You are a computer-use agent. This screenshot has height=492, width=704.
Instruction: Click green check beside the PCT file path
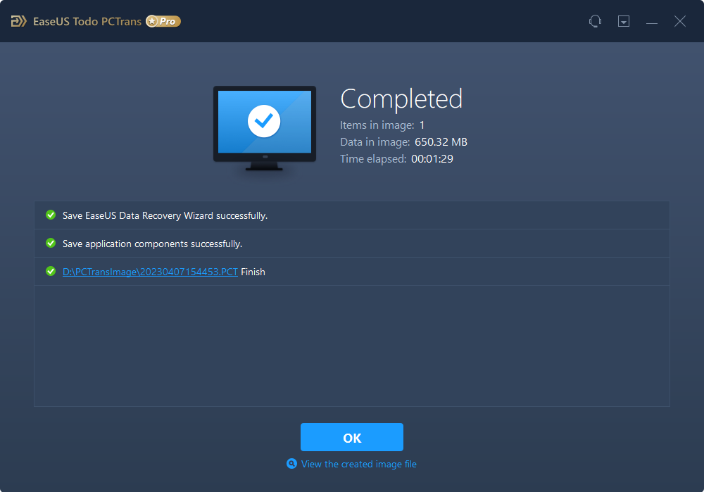[x=51, y=272]
